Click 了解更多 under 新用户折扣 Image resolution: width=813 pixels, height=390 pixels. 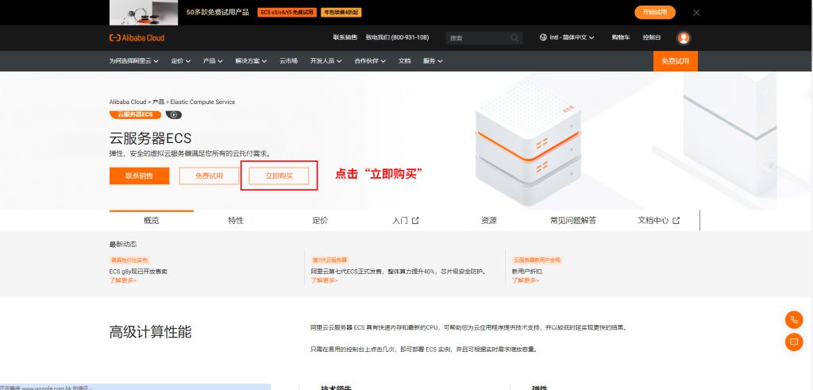click(526, 280)
